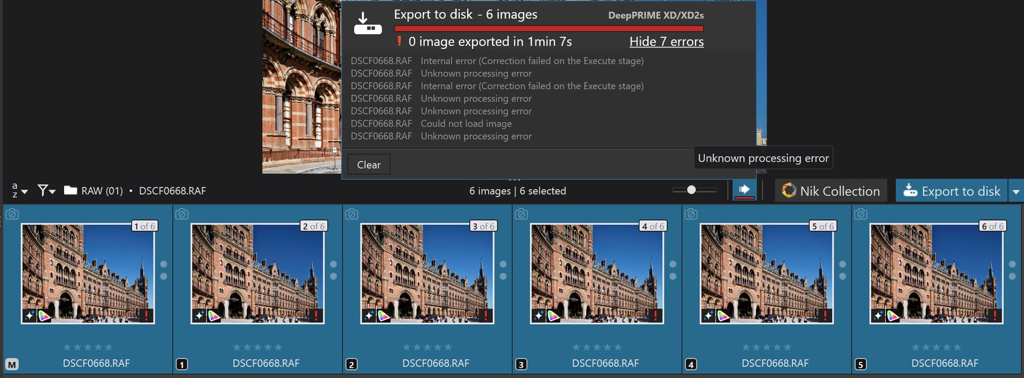1024x378 pixels.
Task: Click the DeepPRIME sparkle icon on thumbnail 4 of 6
Action: pyautogui.click(x=539, y=316)
